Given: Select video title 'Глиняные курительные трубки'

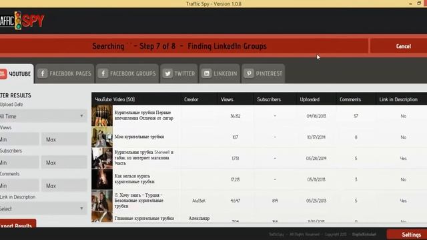Looking at the screenshot, I should click(x=144, y=218).
